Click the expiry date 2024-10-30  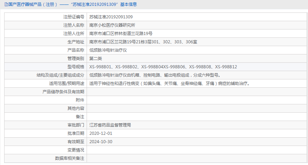pyautogui.click(x=101, y=142)
